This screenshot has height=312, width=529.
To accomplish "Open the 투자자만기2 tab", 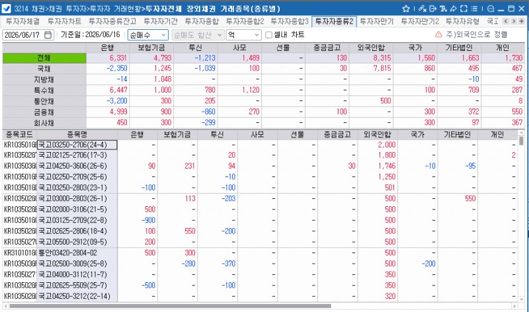I will point(420,22).
